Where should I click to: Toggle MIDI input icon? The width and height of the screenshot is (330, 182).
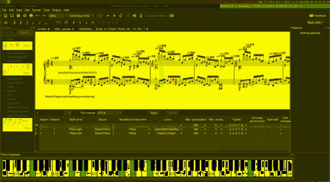(101, 16)
